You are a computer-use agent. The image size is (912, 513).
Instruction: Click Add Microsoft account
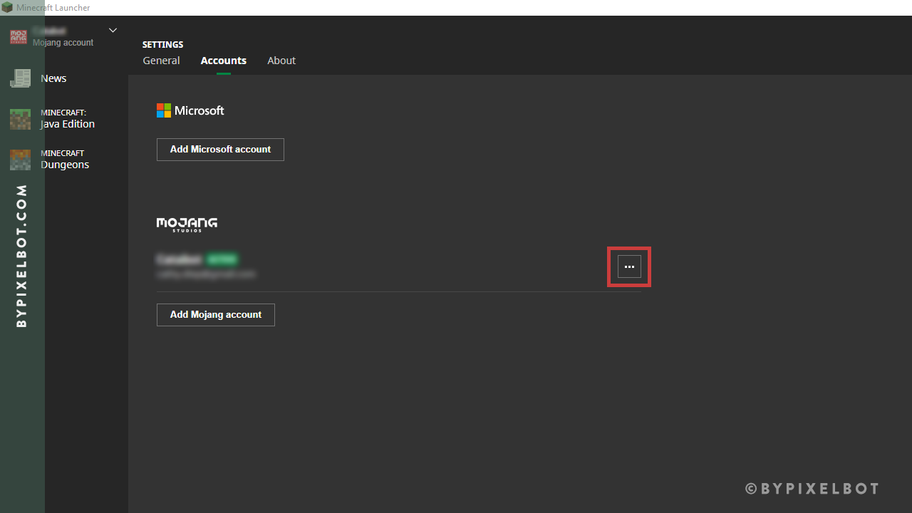coord(220,149)
